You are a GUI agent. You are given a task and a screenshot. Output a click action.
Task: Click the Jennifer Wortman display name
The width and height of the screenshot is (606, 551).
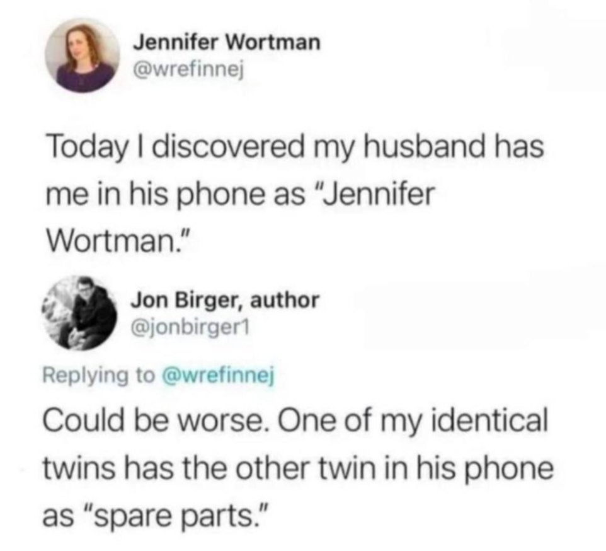(227, 42)
